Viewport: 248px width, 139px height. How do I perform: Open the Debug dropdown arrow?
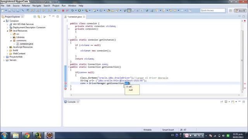click(76, 10)
